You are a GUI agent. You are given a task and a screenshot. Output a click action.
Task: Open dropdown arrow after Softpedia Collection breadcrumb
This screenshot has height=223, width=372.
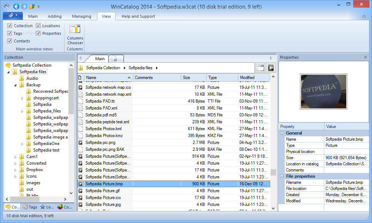coord(124,68)
